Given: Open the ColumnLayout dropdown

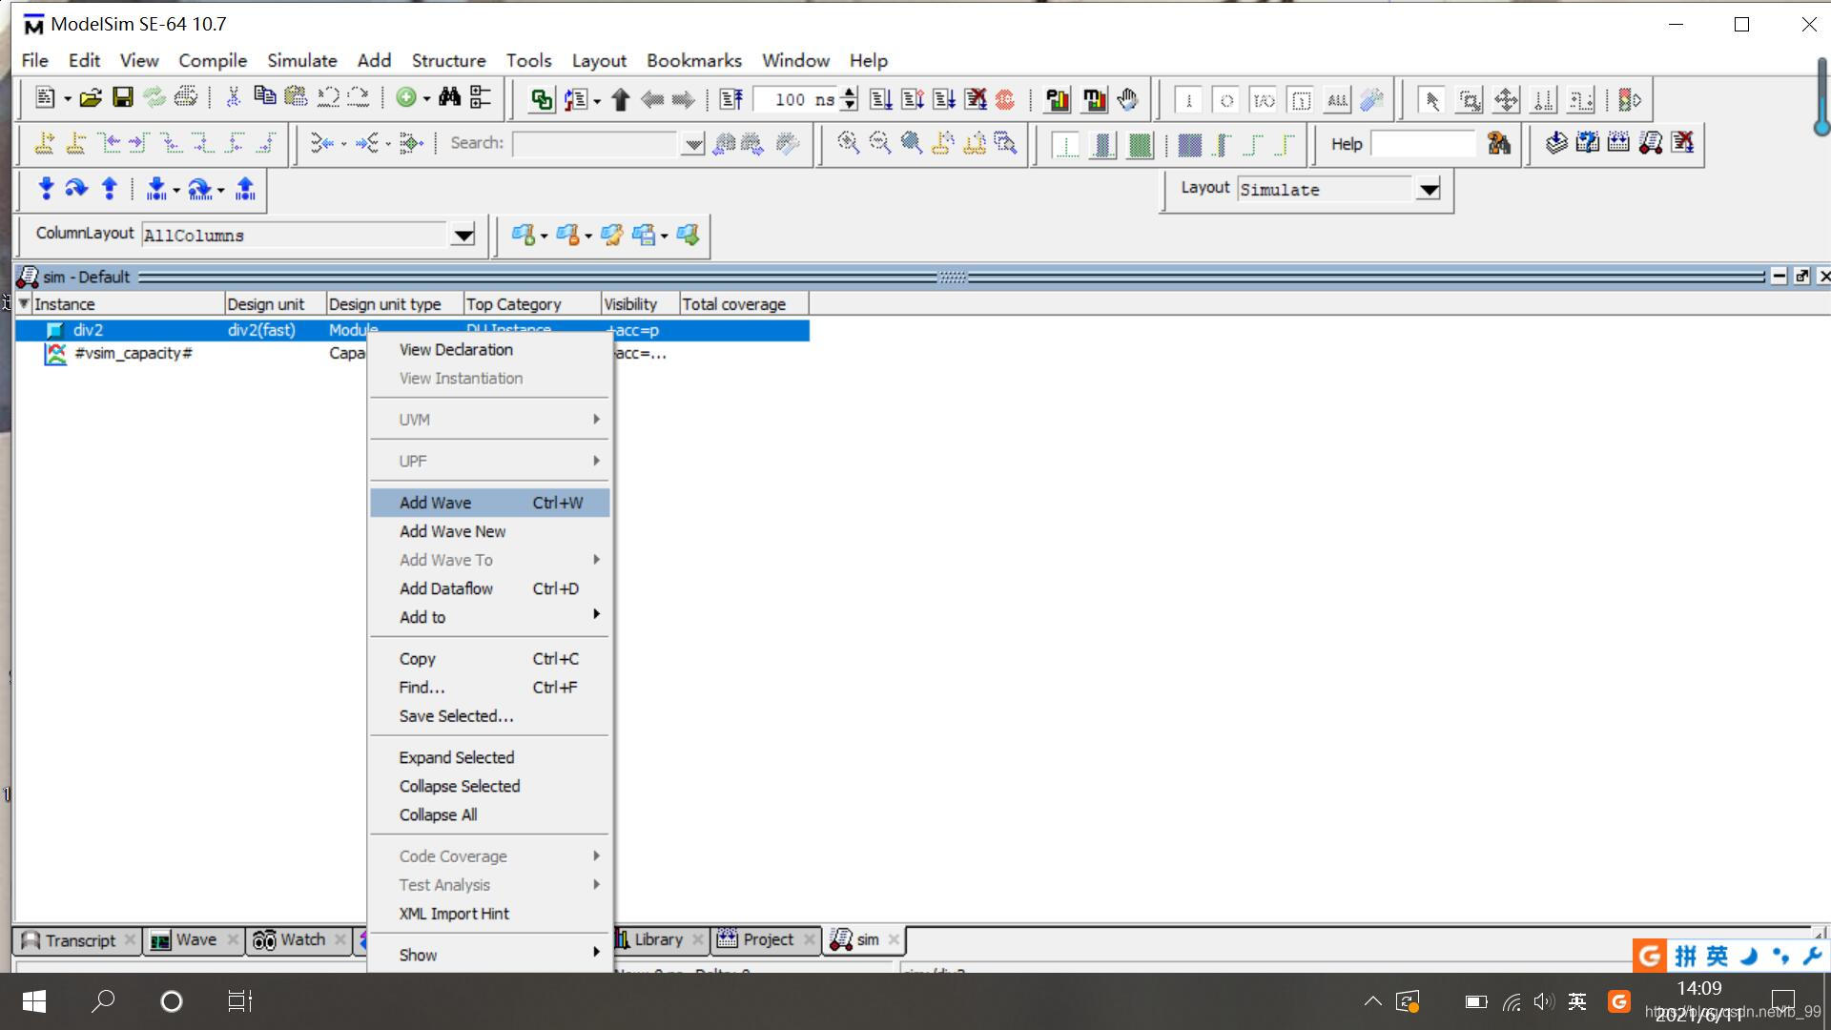Looking at the screenshot, I should click(x=463, y=236).
